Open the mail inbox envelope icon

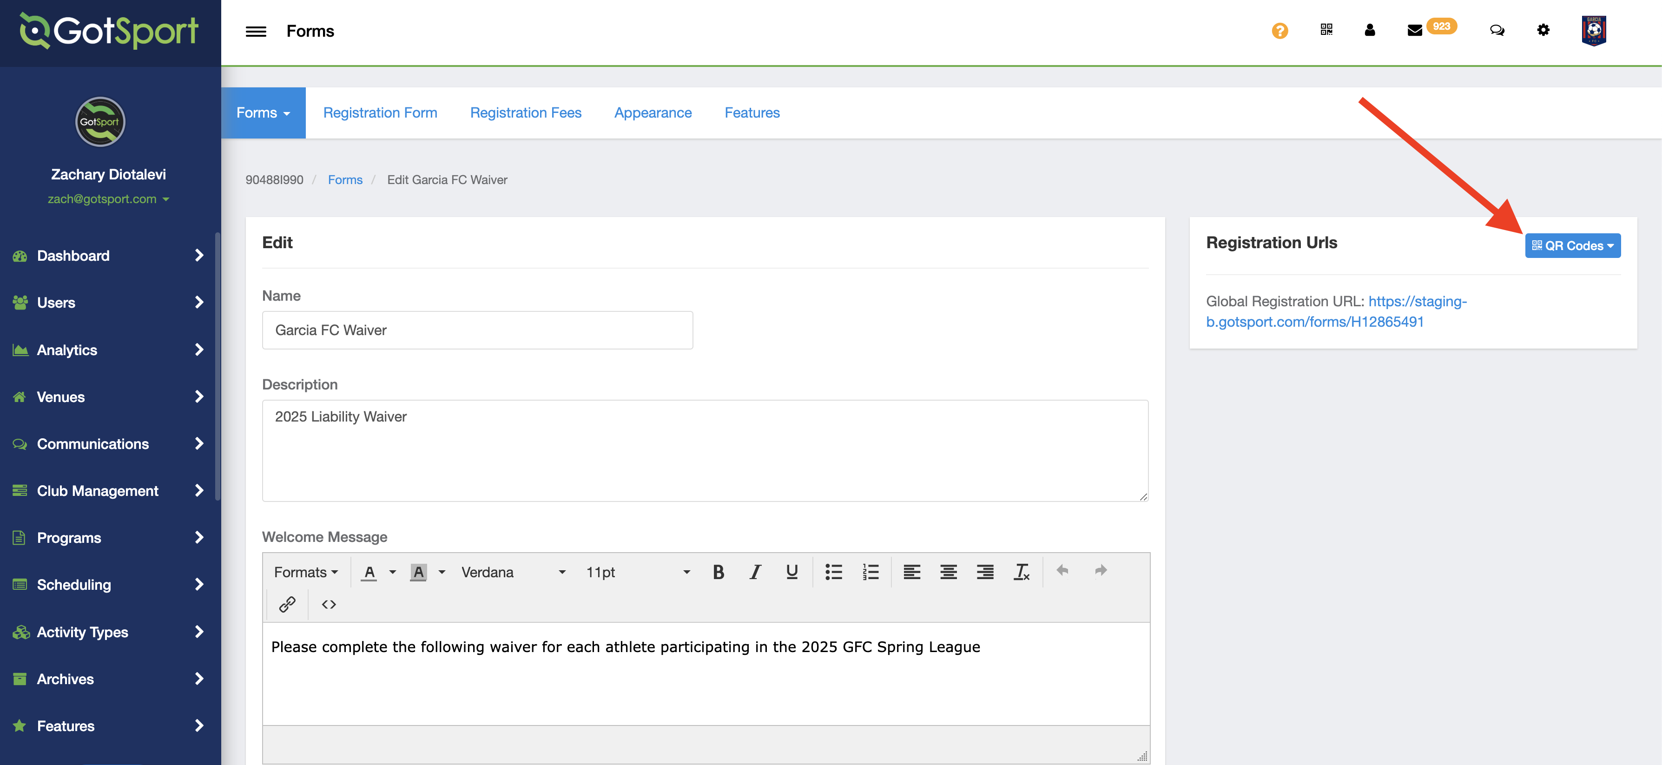(1414, 30)
